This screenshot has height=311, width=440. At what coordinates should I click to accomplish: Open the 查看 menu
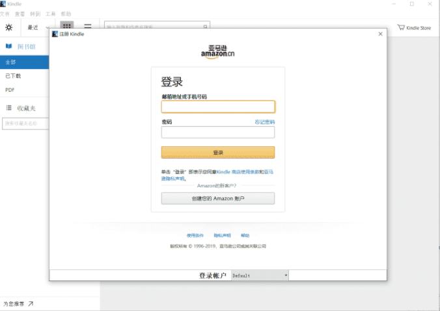pyautogui.click(x=20, y=14)
